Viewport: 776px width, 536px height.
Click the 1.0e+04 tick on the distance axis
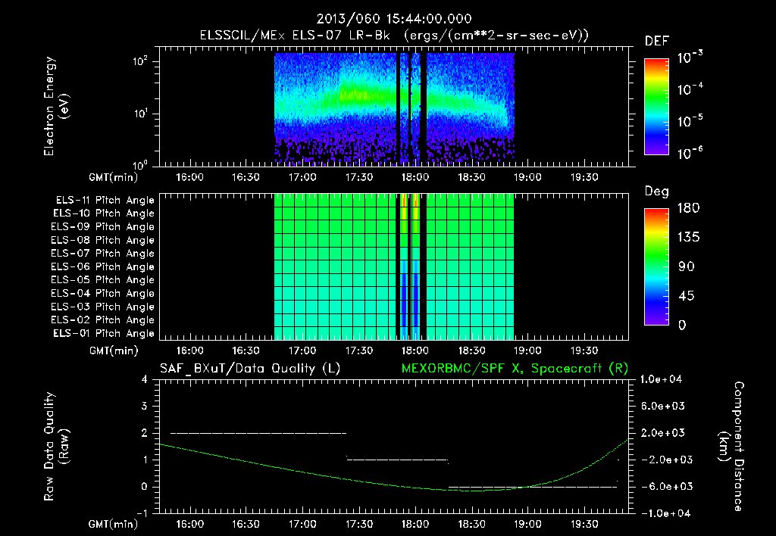(662, 380)
